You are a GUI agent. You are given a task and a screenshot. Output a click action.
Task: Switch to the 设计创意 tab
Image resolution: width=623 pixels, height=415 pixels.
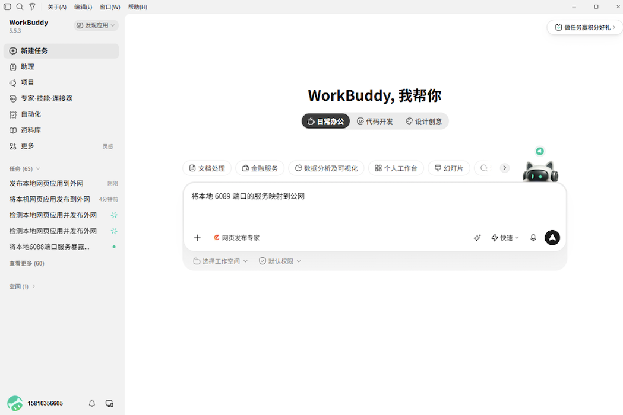coord(423,121)
